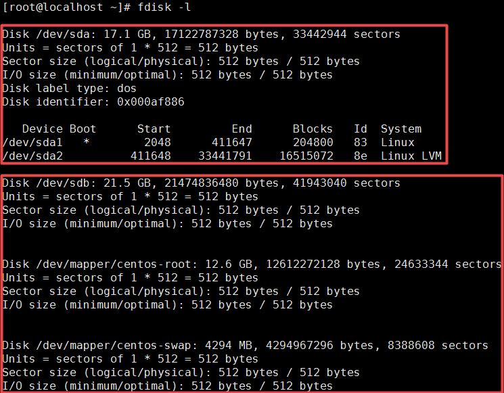504x393 pixels.
Task: Click the '4294 MB' size value
Action: [x=228, y=345]
